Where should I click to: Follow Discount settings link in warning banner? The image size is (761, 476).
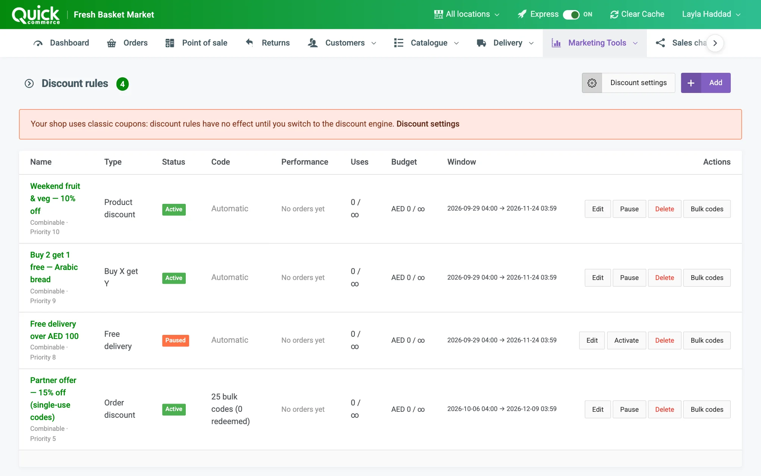point(428,124)
